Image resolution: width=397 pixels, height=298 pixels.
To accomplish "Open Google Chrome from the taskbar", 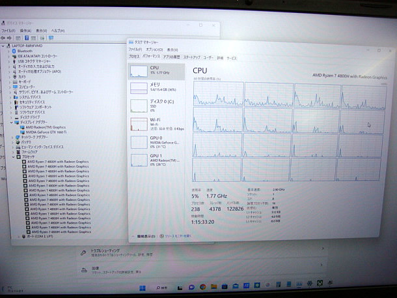I will (x=202, y=287).
